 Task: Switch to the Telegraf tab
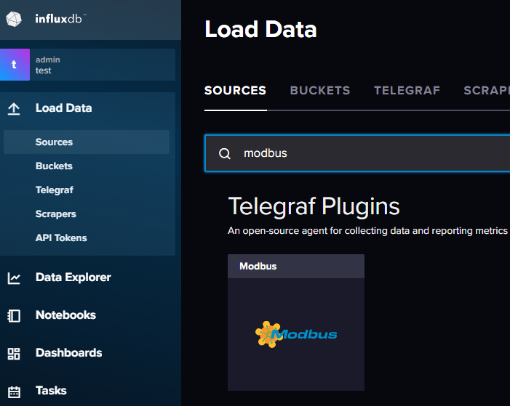click(407, 91)
